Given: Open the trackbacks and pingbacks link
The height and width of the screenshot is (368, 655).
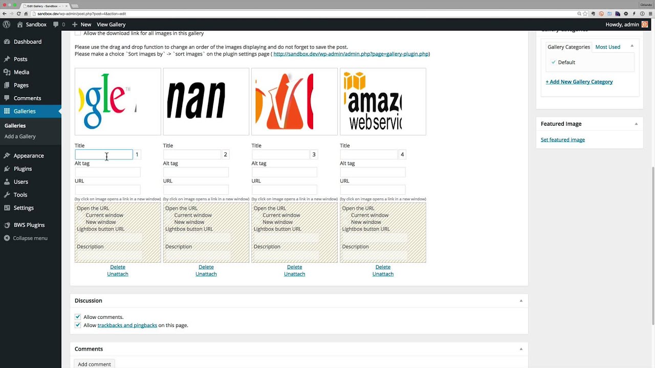Looking at the screenshot, I should 127,325.
